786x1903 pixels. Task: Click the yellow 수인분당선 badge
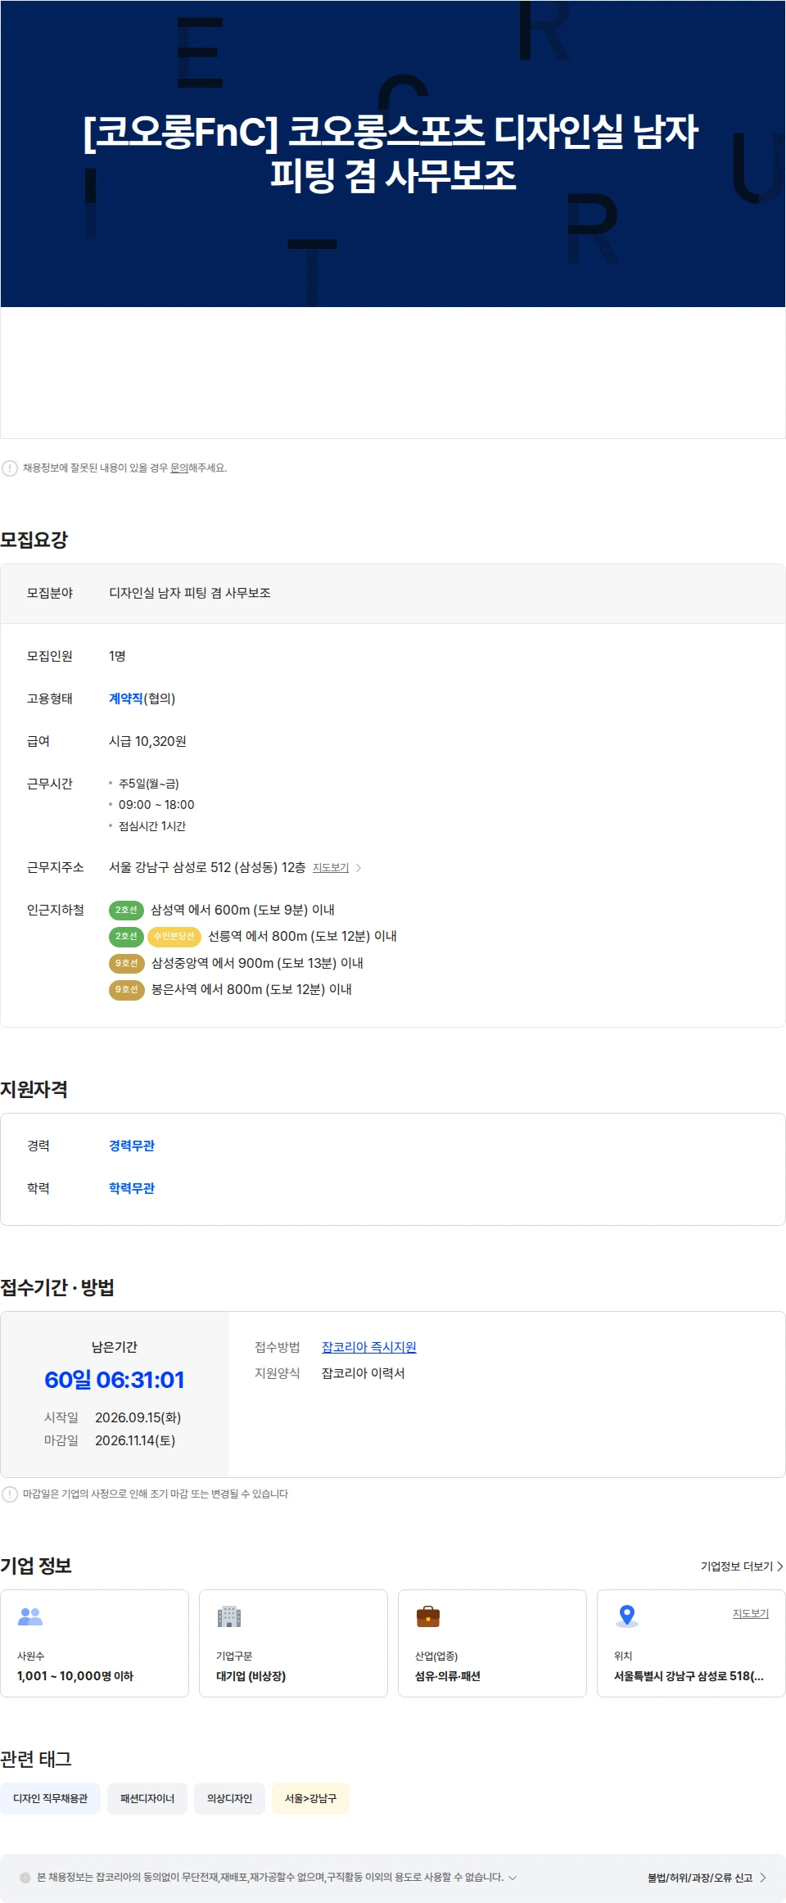(174, 936)
